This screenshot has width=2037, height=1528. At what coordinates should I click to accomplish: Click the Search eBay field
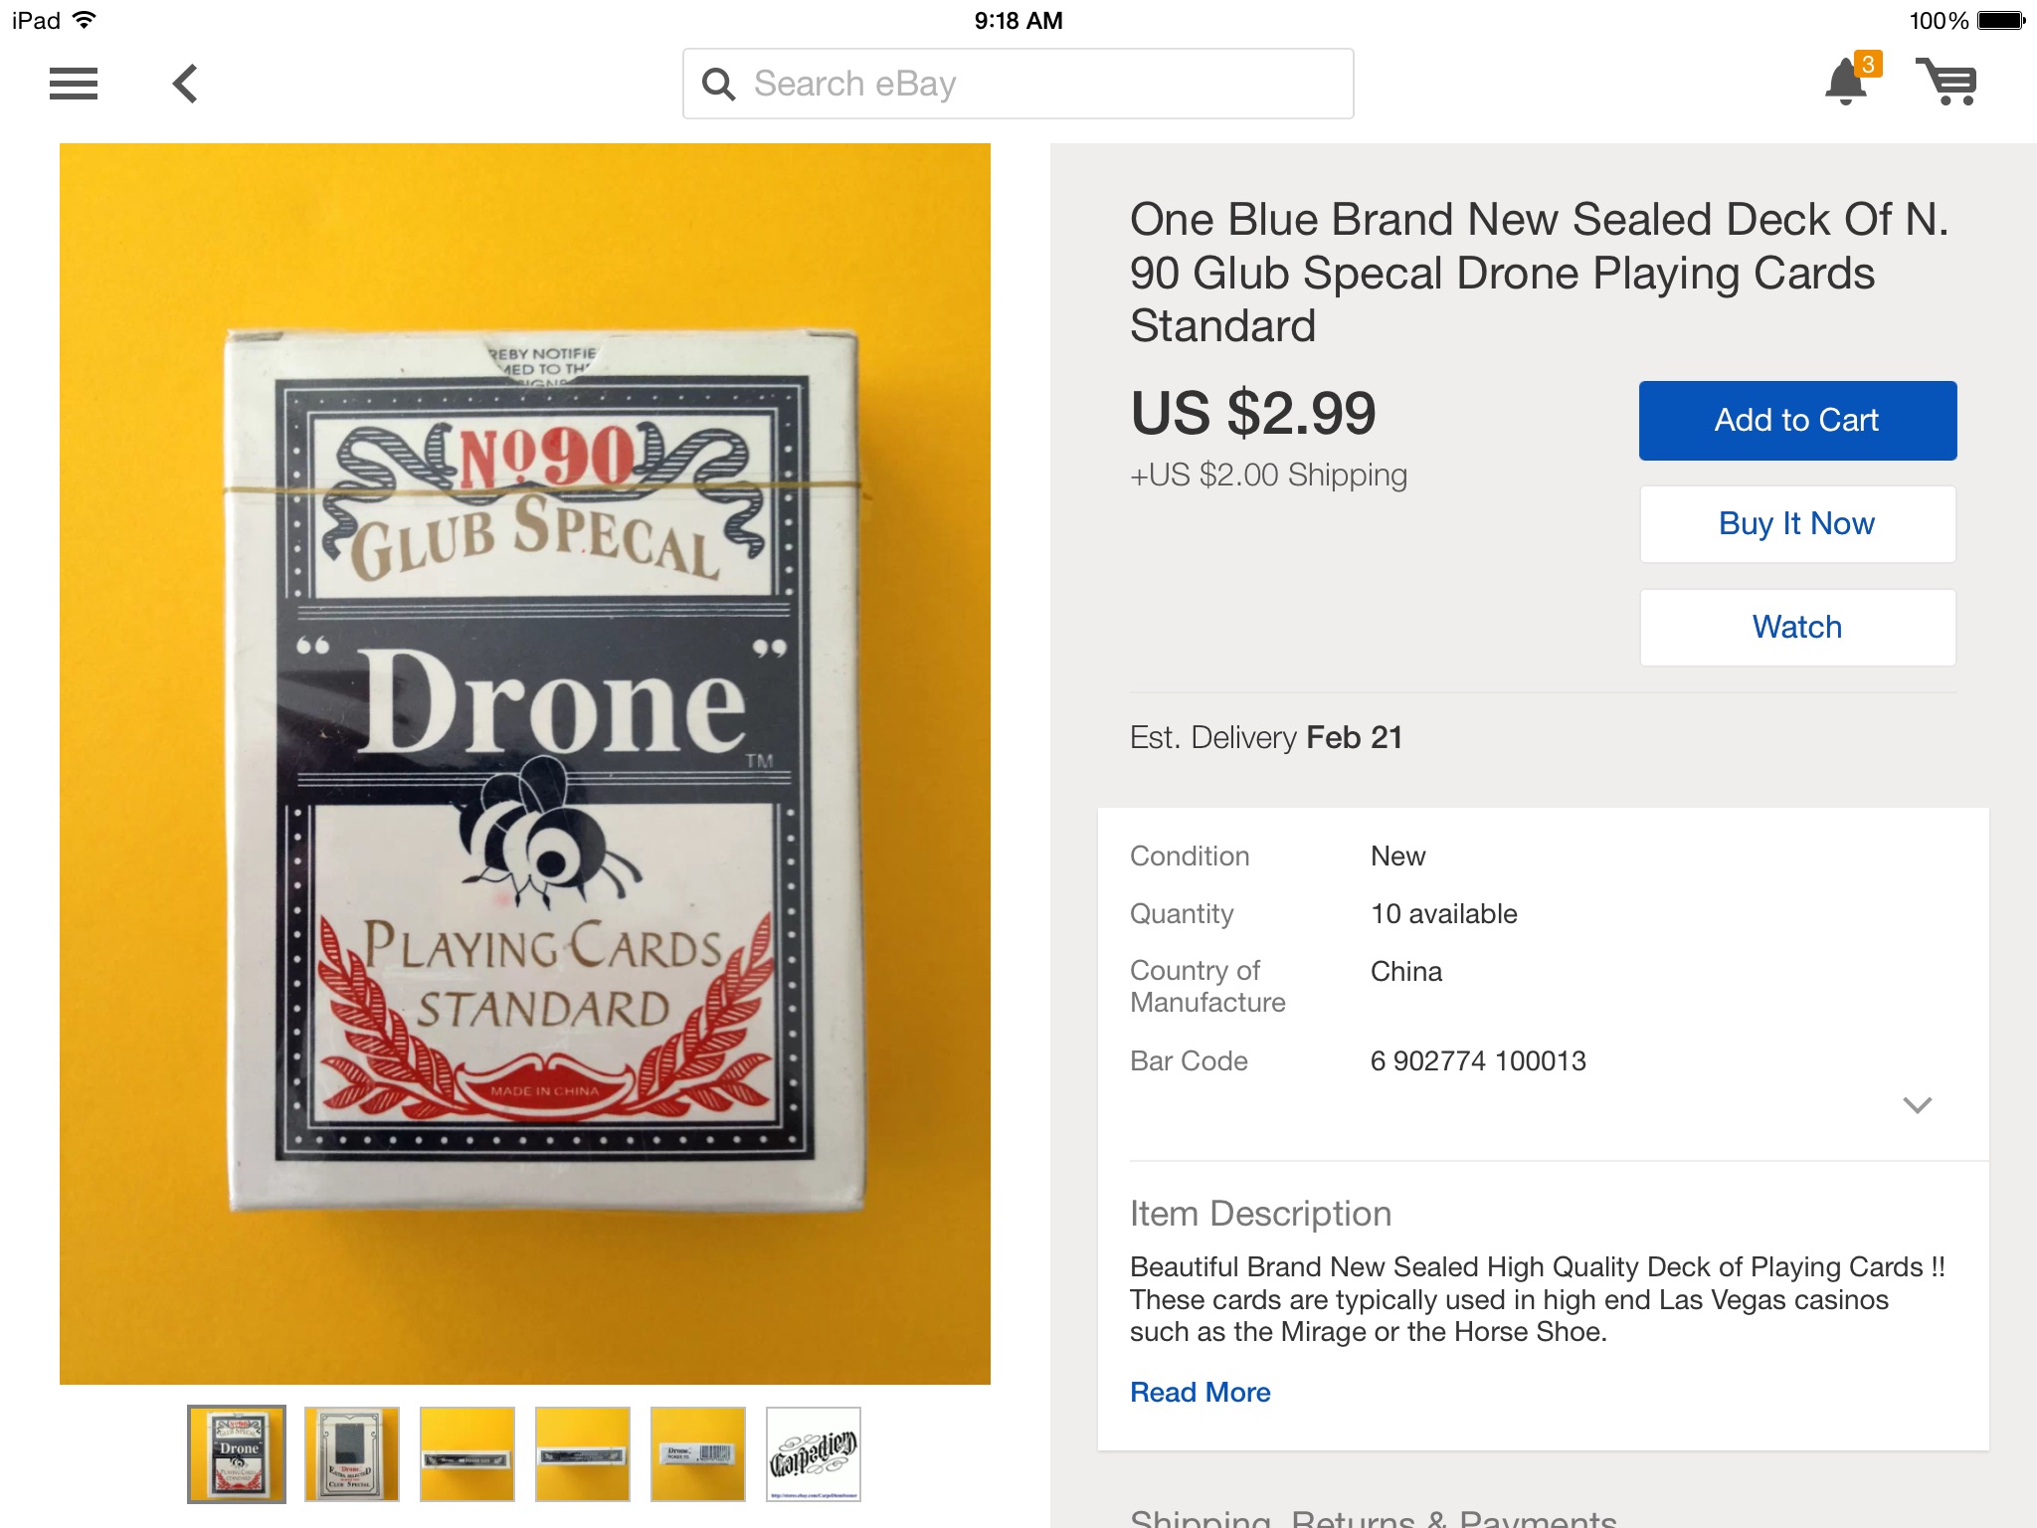pos(1034,85)
